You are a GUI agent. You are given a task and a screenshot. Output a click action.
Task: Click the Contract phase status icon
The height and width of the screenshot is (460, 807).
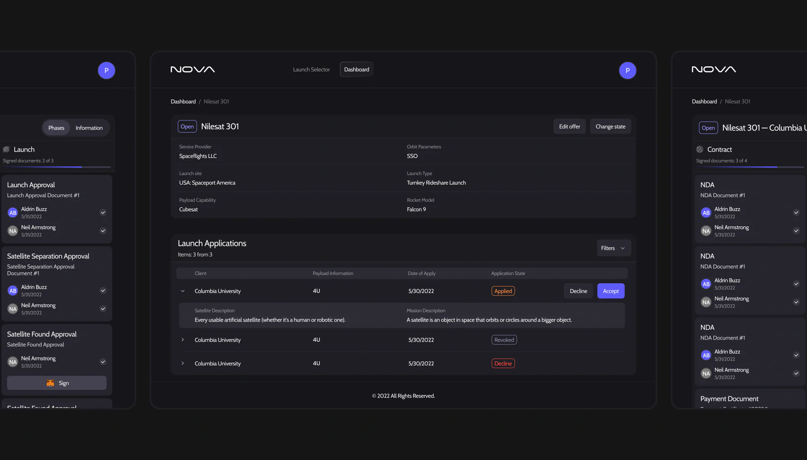[700, 149]
